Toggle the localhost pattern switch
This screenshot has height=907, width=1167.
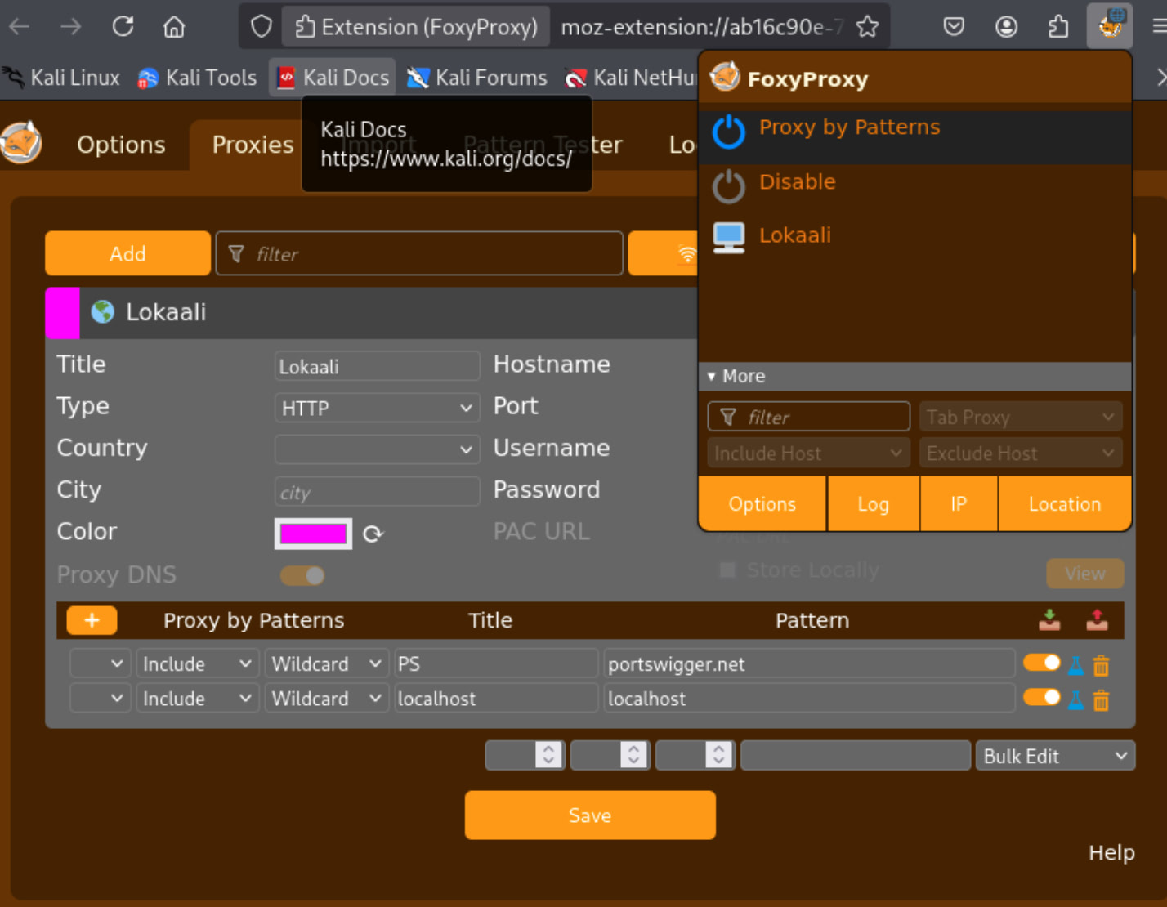pos(1041,697)
